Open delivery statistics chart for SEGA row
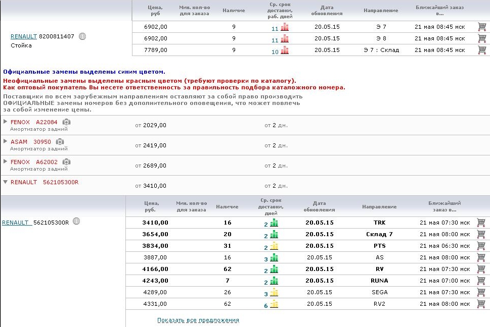 pos(274,292)
